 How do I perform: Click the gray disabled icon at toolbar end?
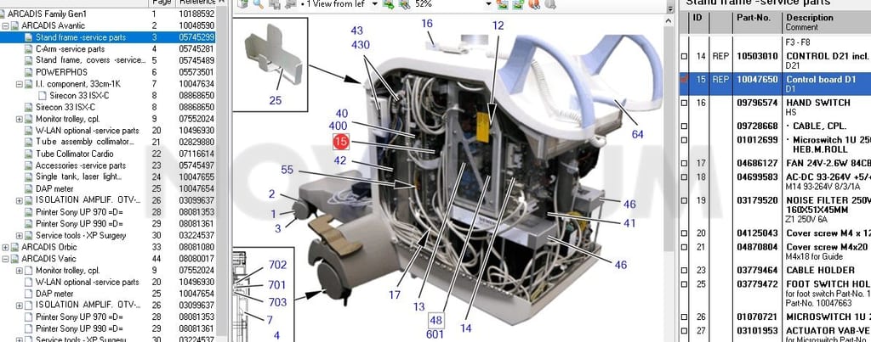[x=550, y=4]
